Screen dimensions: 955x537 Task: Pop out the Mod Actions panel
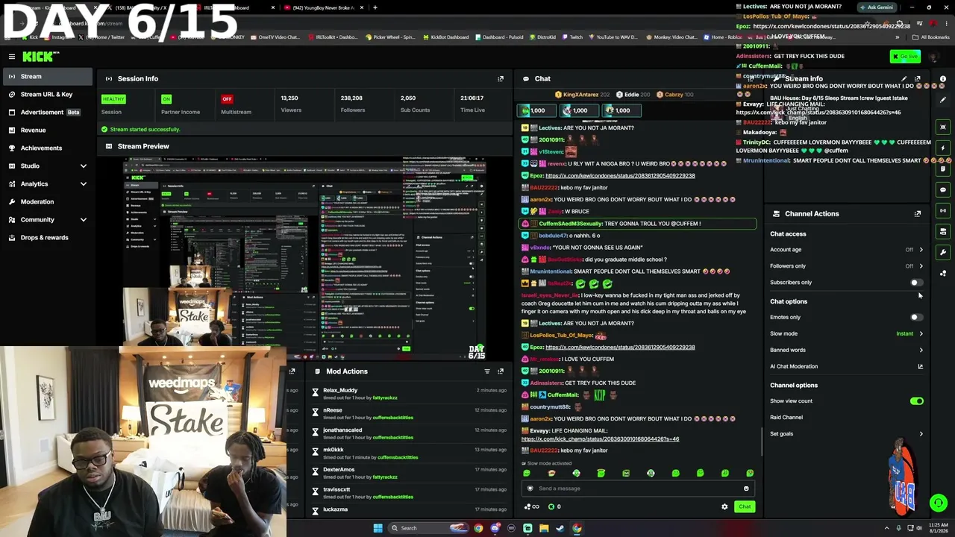[501, 371]
